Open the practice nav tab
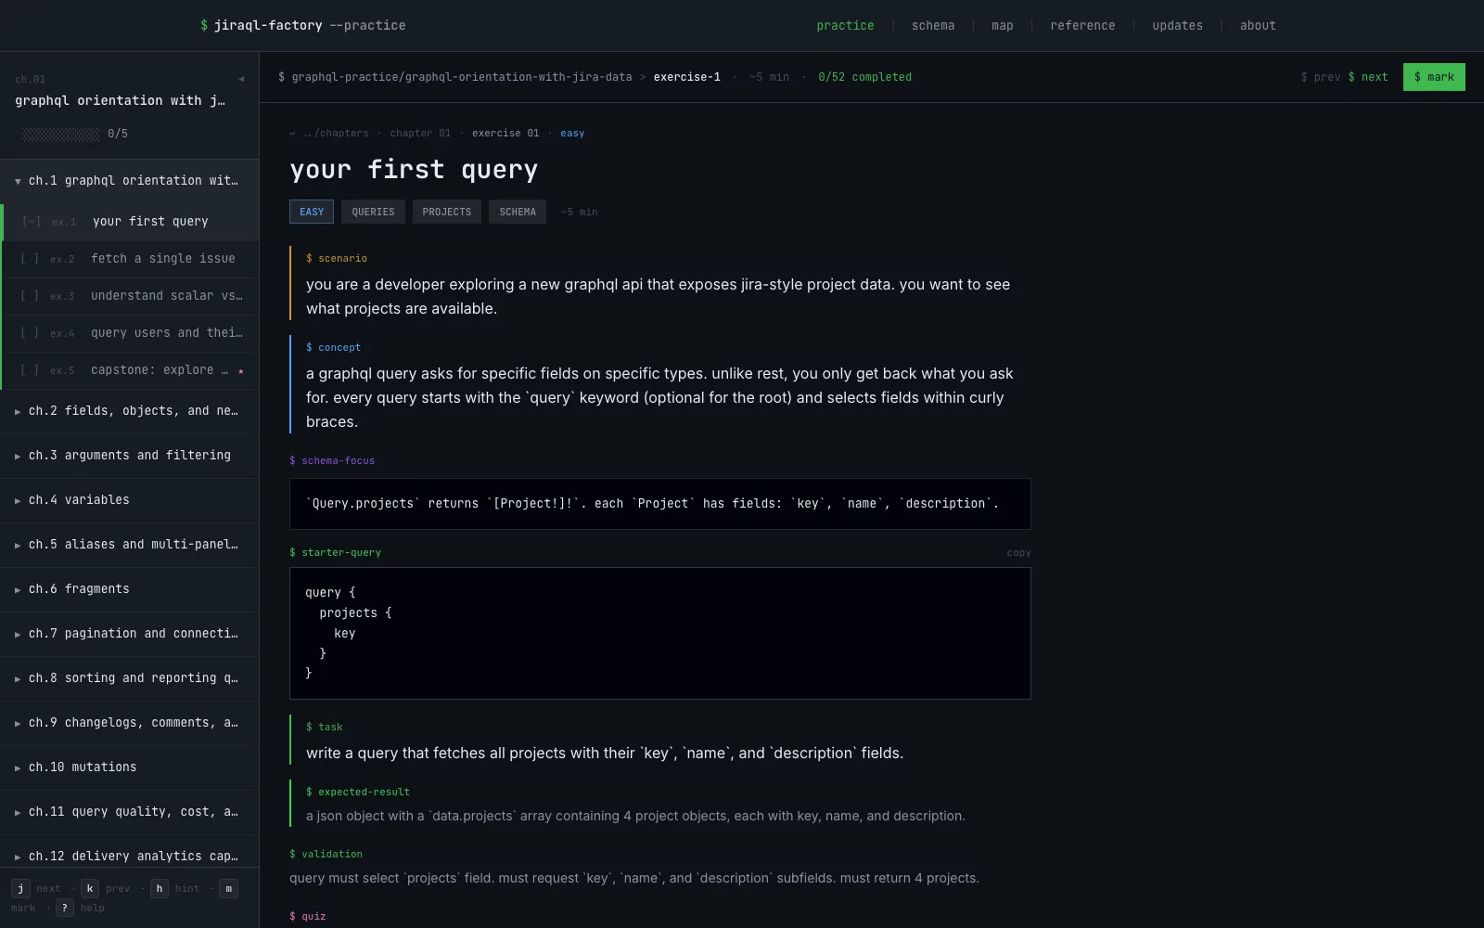Viewport: 1484px width, 928px height. point(845,26)
